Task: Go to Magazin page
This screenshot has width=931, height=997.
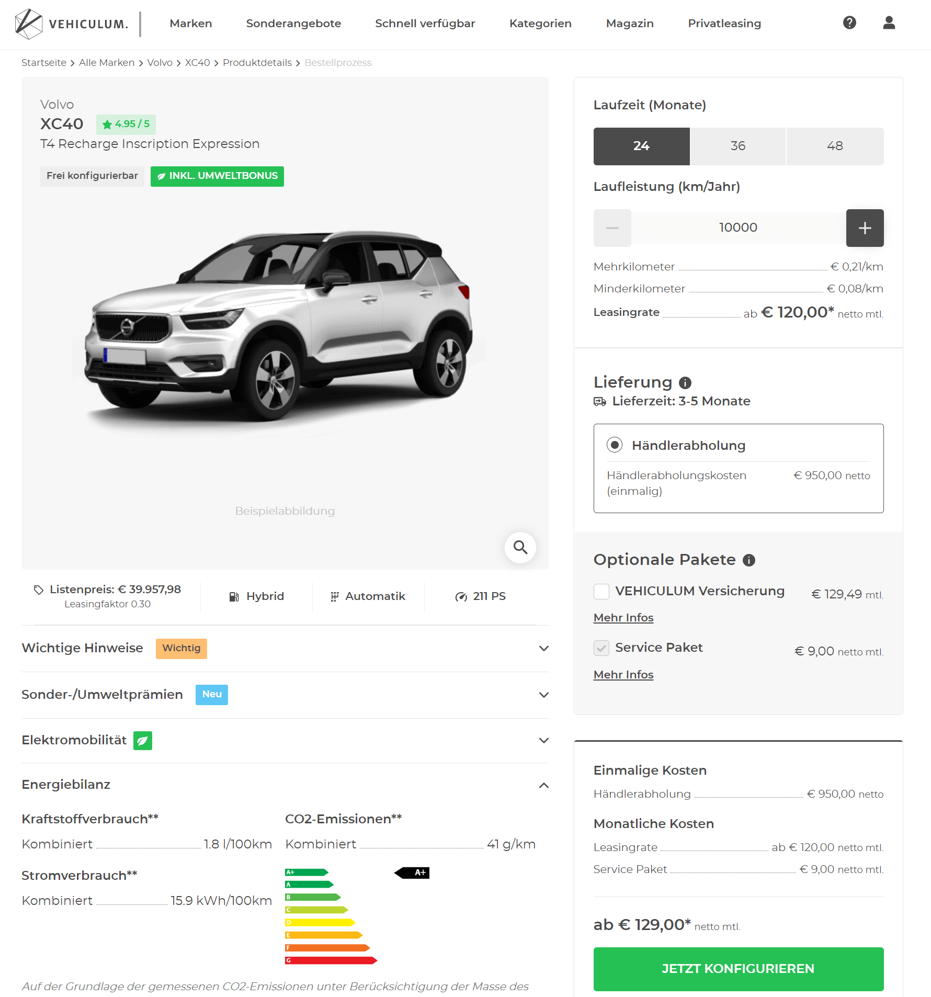Action: click(x=630, y=24)
